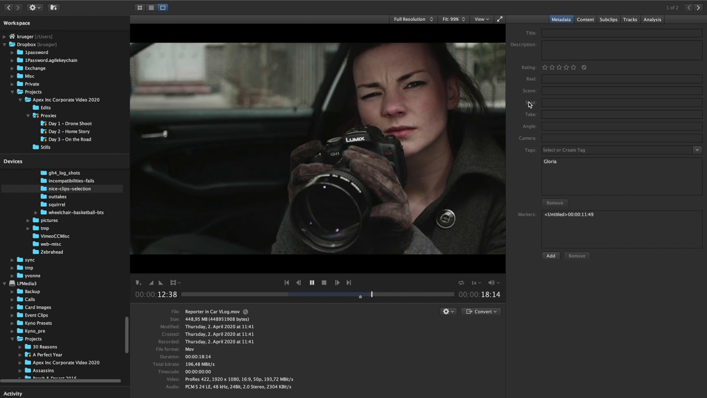Screen dimensions: 707x398
Task: Switch to the Subclips tab
Action: [608, 19]
